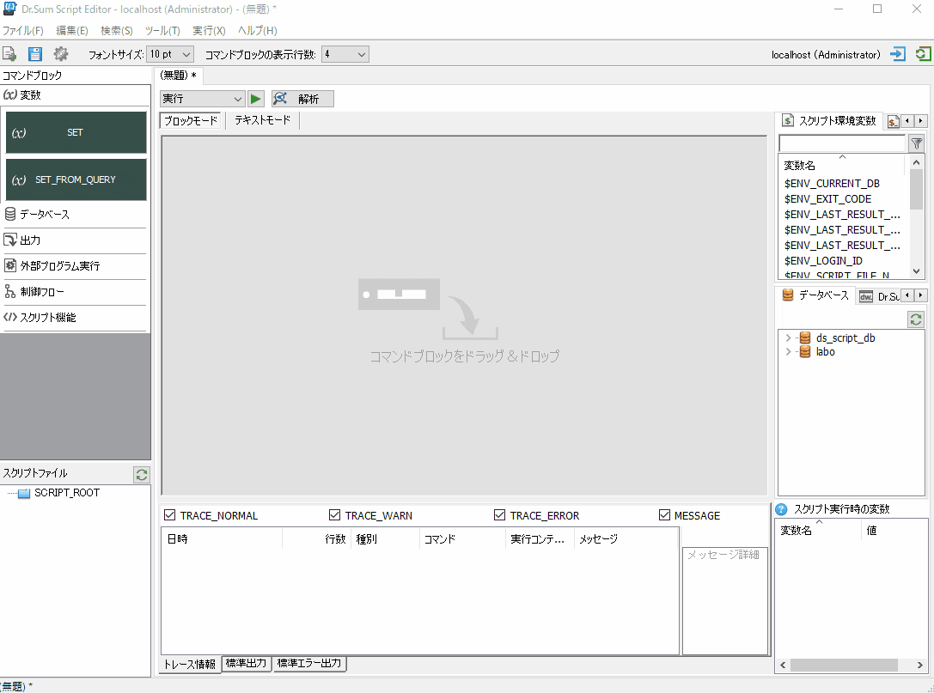Disable the TRACE_WARN trace filter
Viewport: 934px width, 693px height.
point(334,514)
